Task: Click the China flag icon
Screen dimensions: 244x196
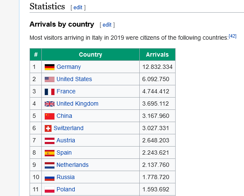Action: point(49,116)
